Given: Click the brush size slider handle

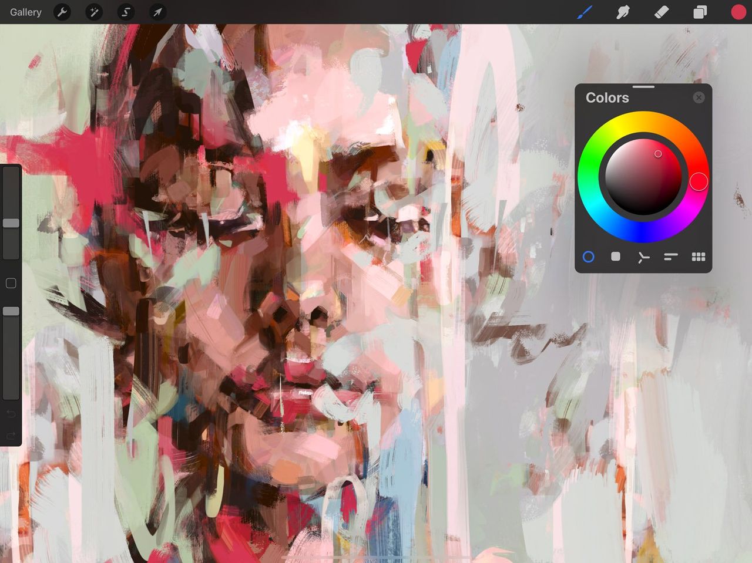Looking at the screenshot, I should pos(11,223).
